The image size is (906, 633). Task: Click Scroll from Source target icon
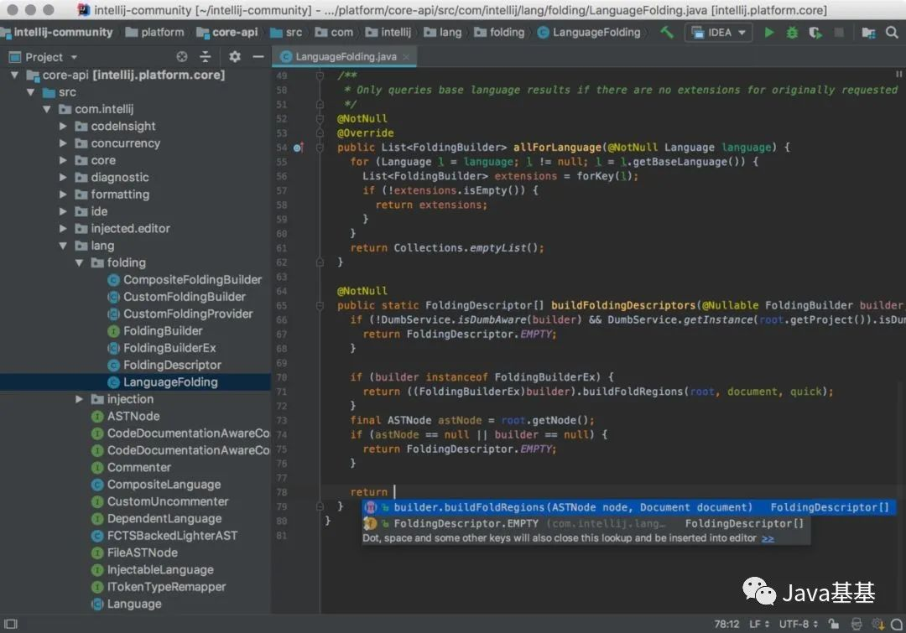pos(182,57)
